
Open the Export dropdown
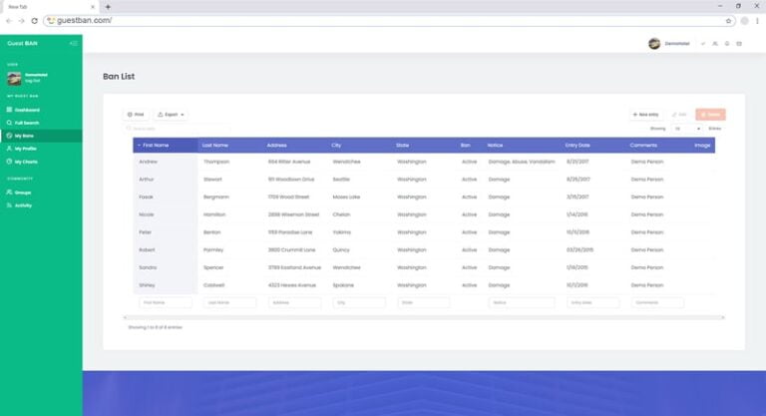pos(171,115)
